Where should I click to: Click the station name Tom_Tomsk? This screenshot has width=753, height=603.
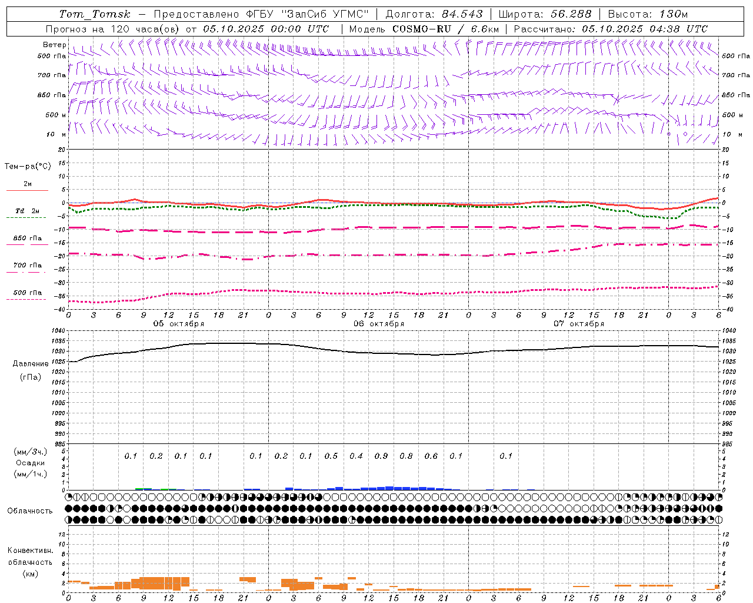95,14
